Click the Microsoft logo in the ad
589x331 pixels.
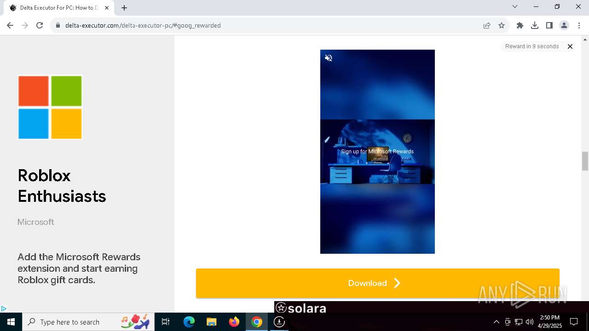pyautogui.click(x=50, y=107)
